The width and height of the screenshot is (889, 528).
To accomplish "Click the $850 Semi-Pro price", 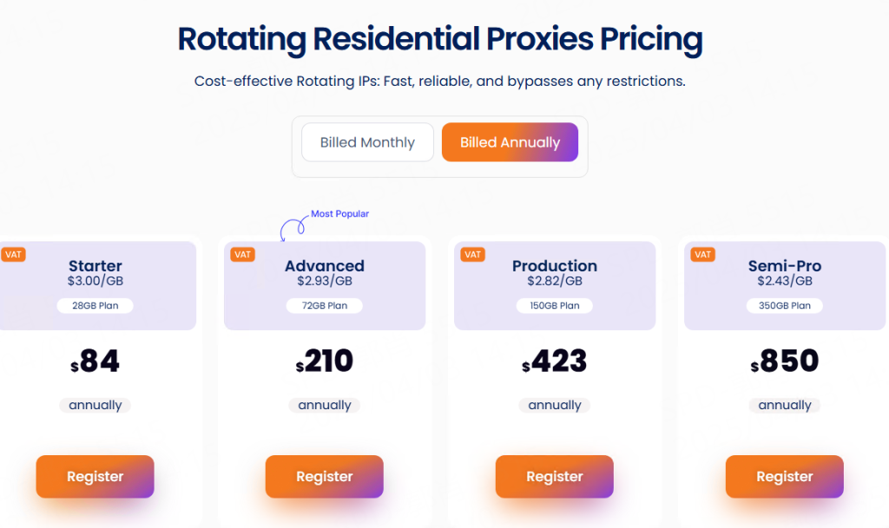I will pos(785,361).
